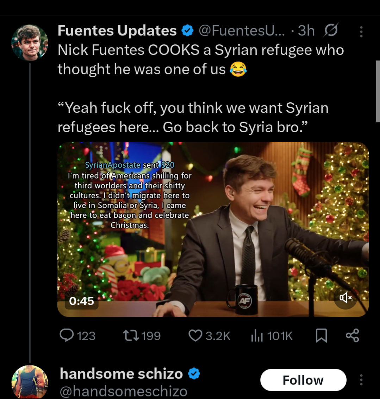This screenshot has height=399, width=380.
Task: Open handsome schizo profile avatar
Action: [x=30, y=382]
